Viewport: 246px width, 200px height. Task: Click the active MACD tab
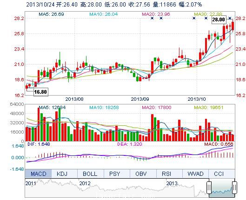click(38, 174)
